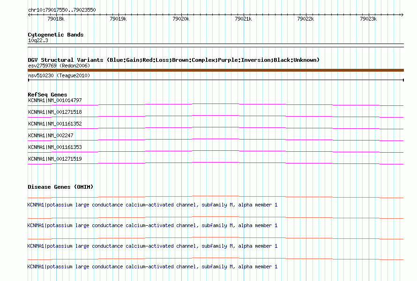Open transcript KCNMA1|NM_001161352

click(55, 124)
